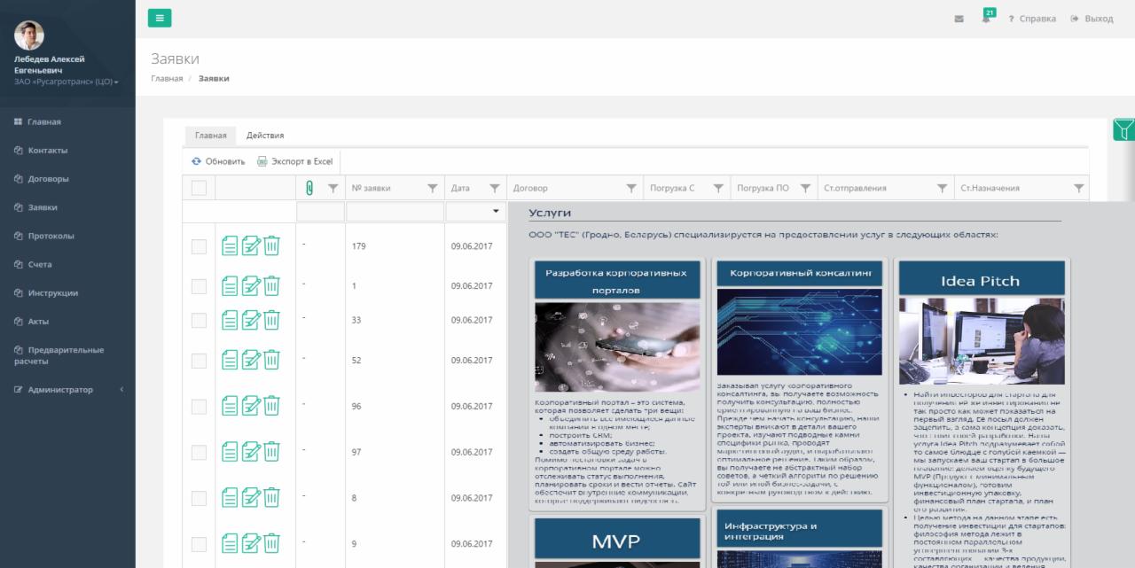
Task: Switch to the Действия tab
Action: coord(265,136)
